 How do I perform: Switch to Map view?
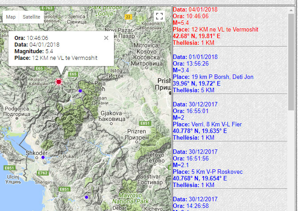click(11, 17)
